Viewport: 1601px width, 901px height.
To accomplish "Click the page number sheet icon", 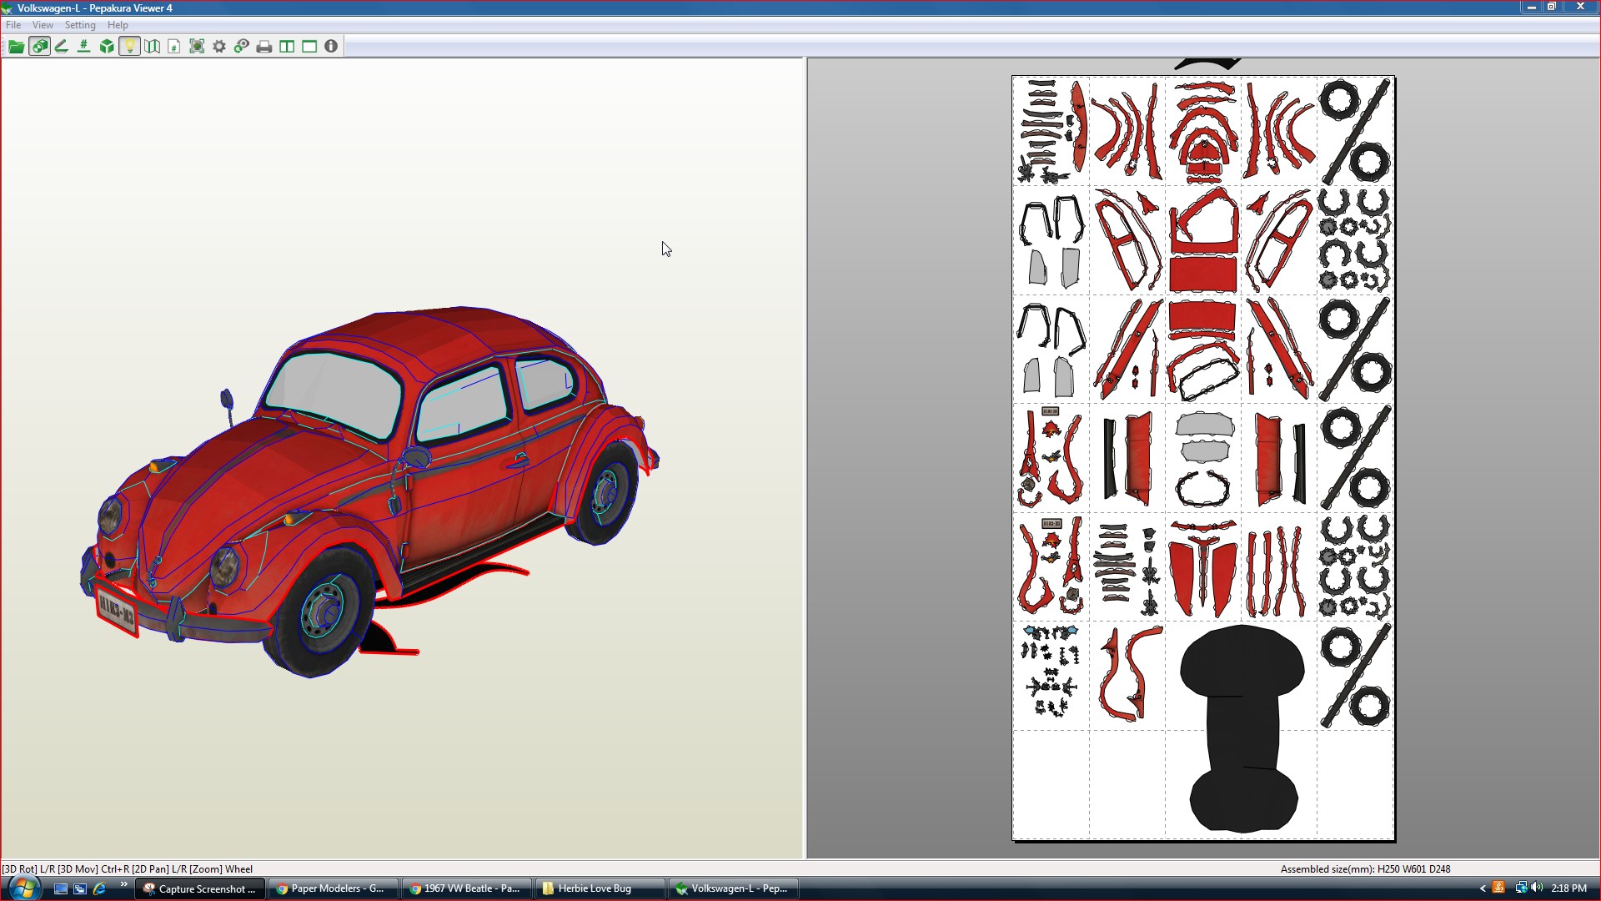I will point(174,47).
